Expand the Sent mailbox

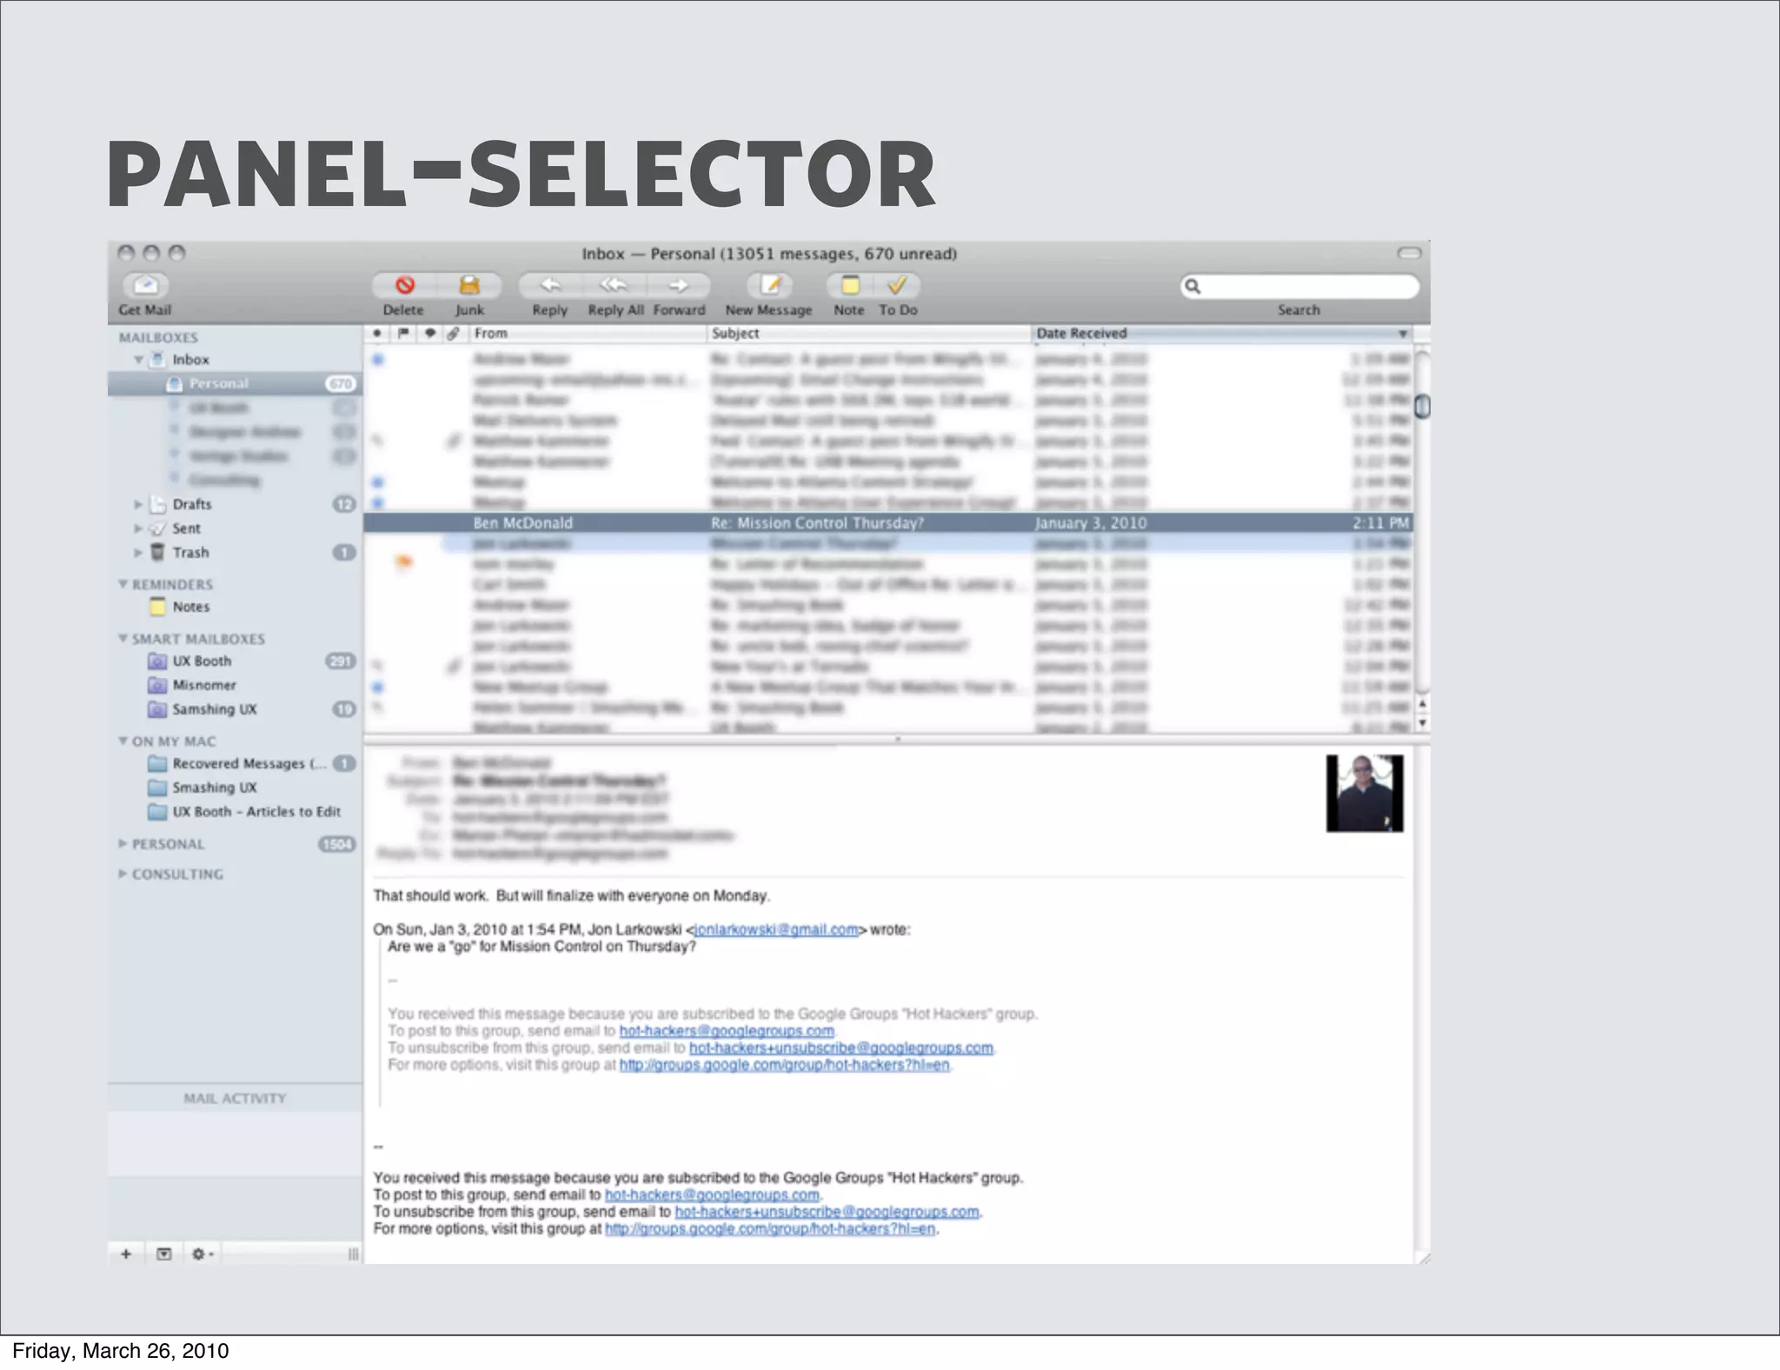[x=137, y=529]
